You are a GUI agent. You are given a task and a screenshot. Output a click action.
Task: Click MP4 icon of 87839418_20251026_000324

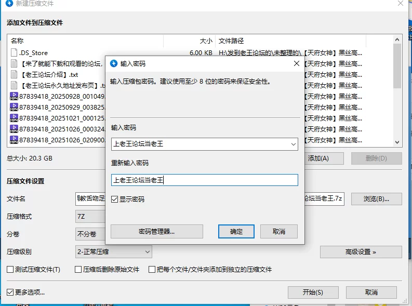point(14,129)
